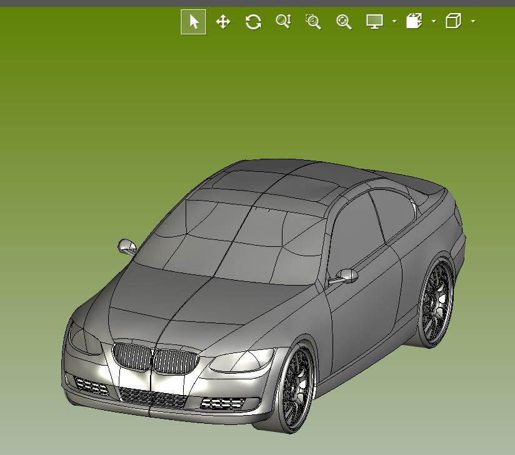Click the view orientation cube icon
Viewport: 515px width, 455px height.
(x=453, y=21)
